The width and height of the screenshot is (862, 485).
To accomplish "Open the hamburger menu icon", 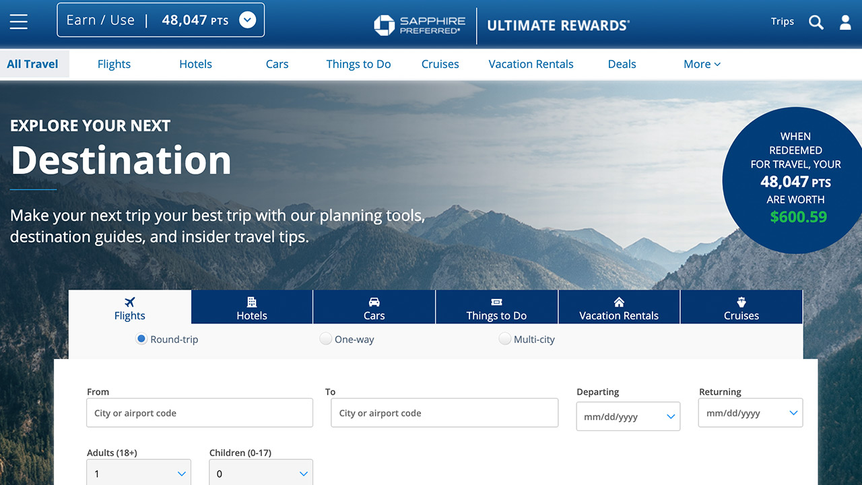I will click(x=19, y=22).
